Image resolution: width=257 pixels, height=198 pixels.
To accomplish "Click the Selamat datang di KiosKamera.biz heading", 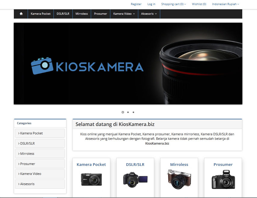I will (115, 124).
